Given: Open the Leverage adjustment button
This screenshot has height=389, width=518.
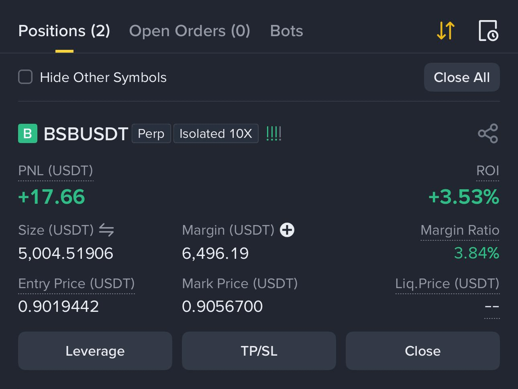Looking at the screenshot, I should (x=95, y=351).
